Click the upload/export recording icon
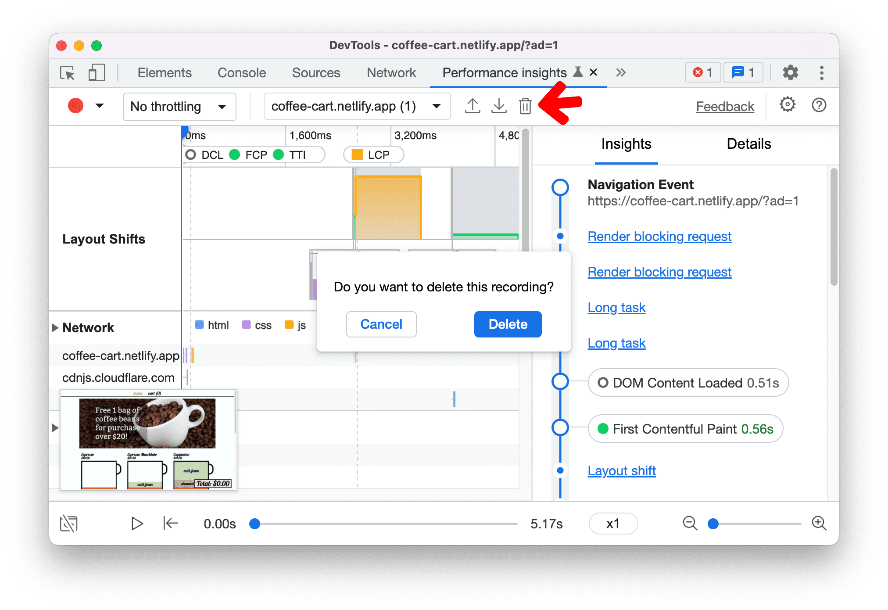This screenshot has width=888, height=610. tap(473, 105)
